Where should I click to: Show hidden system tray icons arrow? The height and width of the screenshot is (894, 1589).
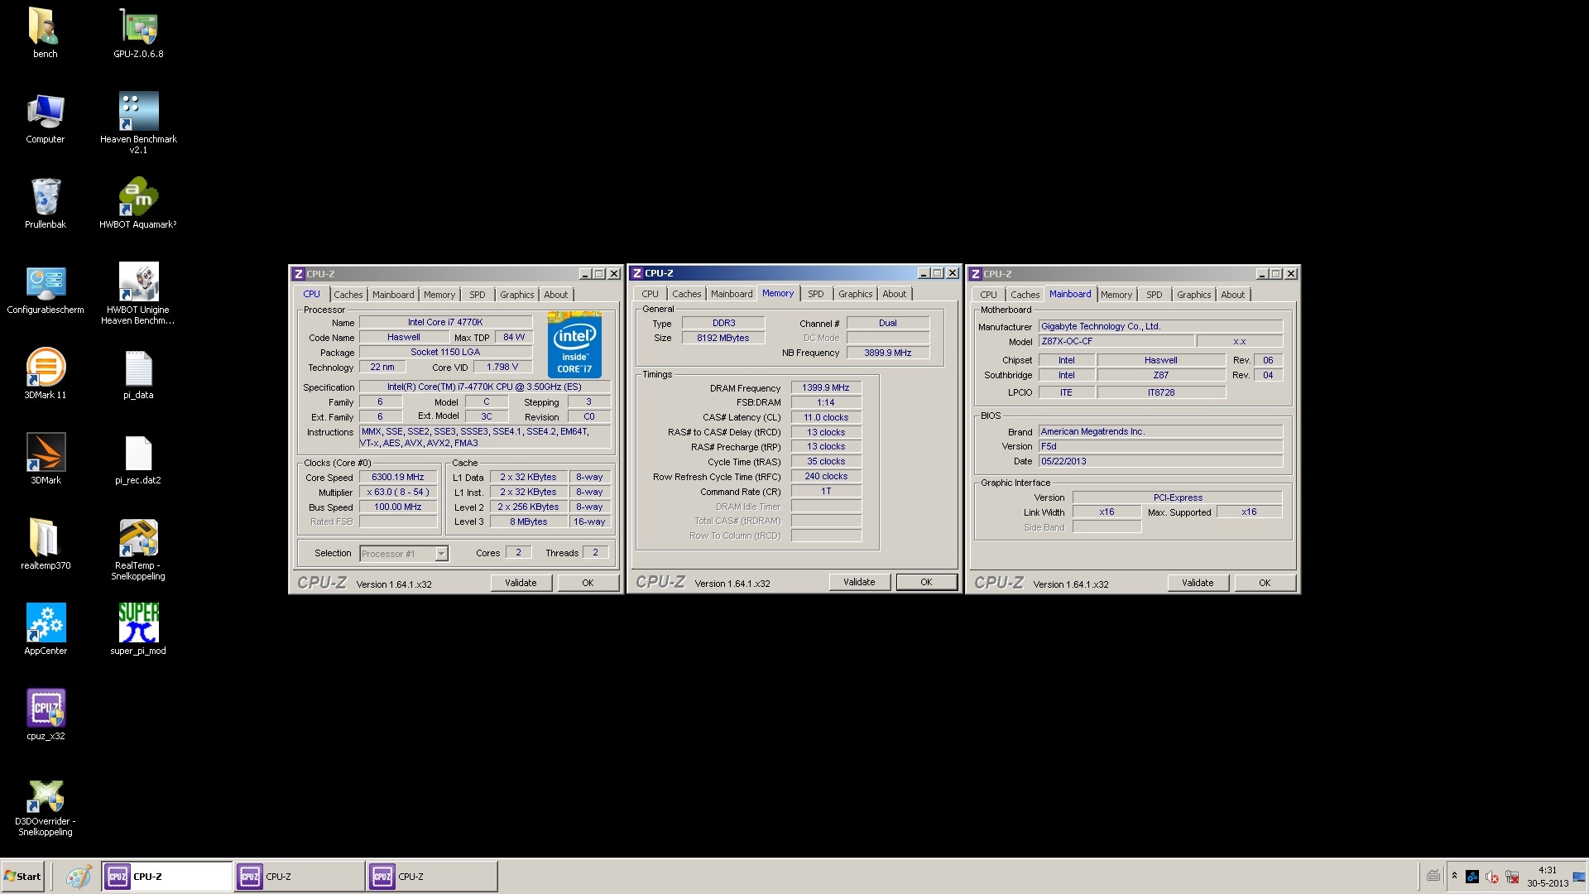(1454, 876)
